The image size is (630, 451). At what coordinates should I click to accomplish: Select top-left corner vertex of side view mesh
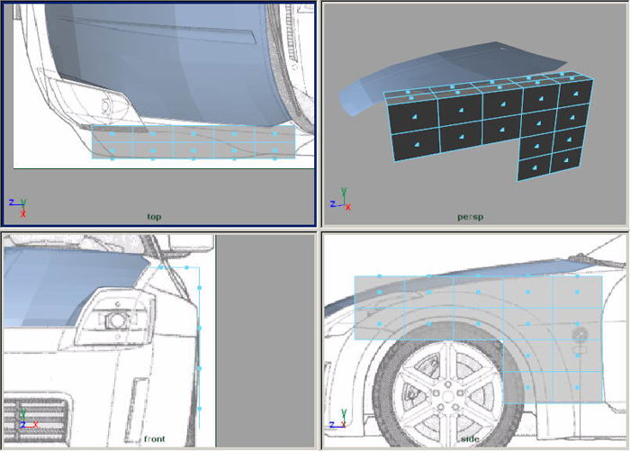[355, 276]
